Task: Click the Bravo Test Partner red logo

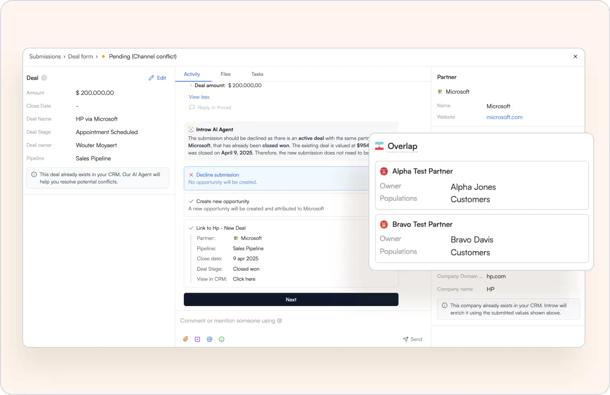Action: pos(384,224)
